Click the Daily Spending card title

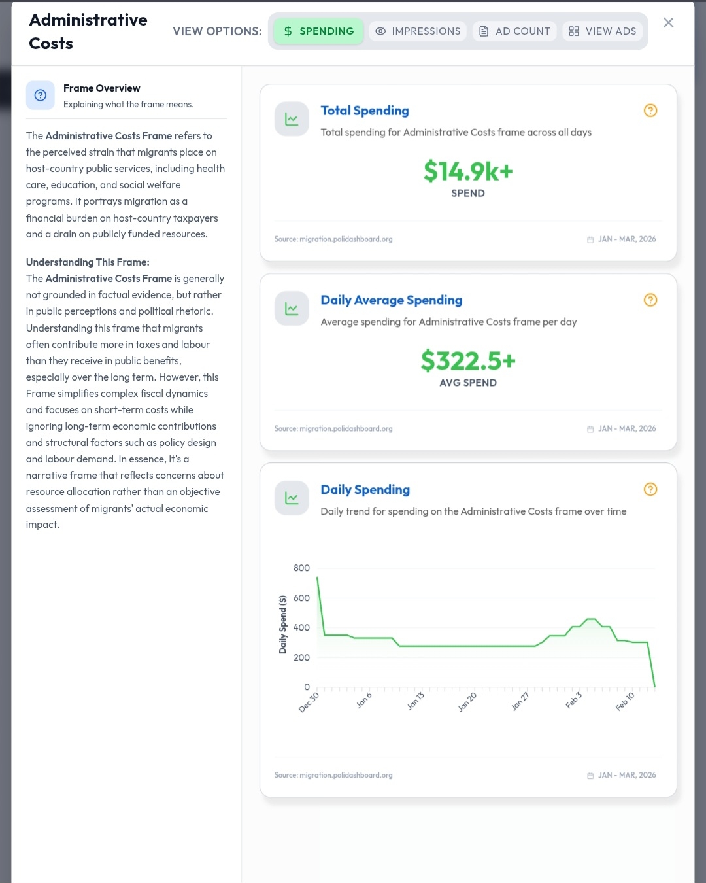click(365, 490)
